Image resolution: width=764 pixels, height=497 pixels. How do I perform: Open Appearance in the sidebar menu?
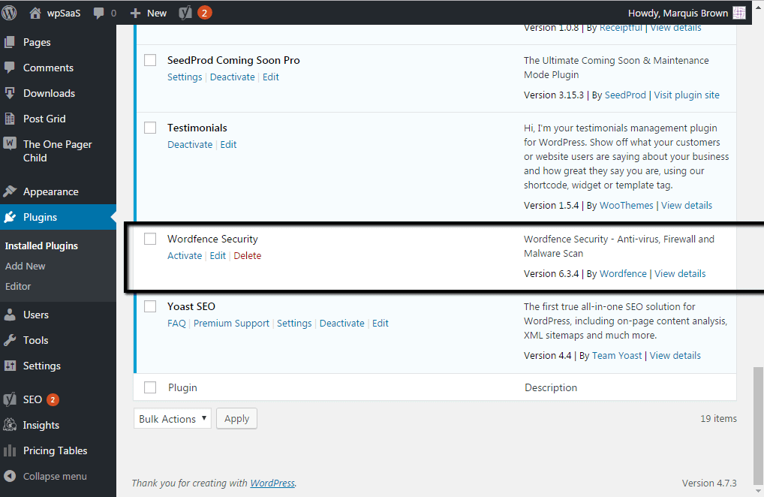(51, 191)
